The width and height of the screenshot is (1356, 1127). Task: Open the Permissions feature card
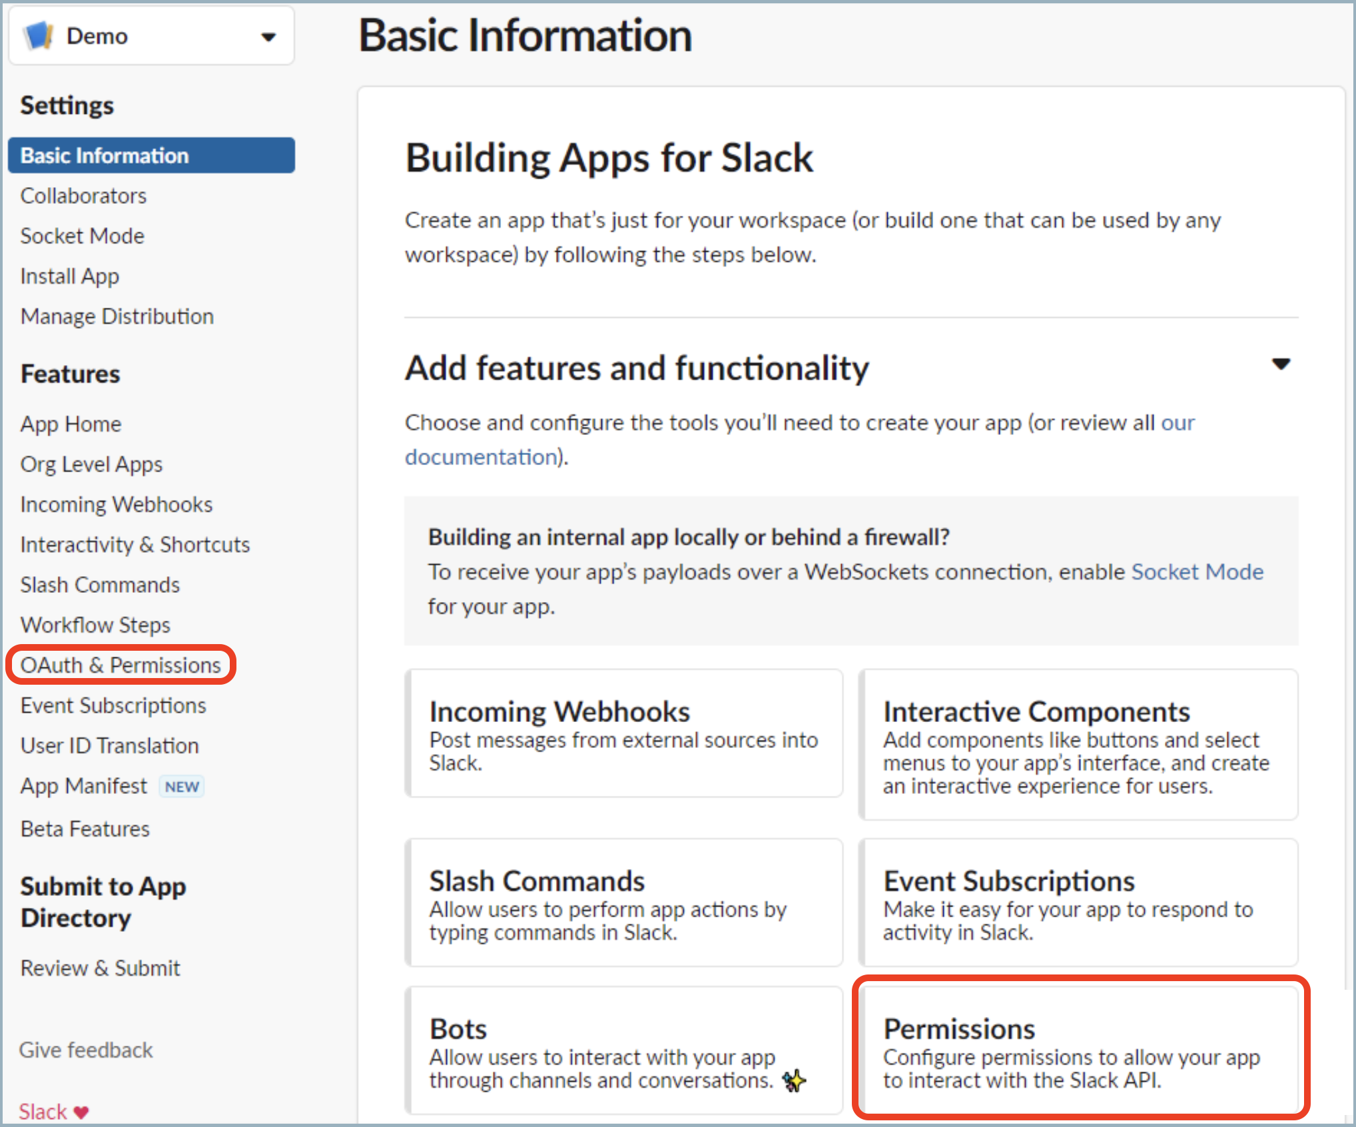tap(1079, 1050)
